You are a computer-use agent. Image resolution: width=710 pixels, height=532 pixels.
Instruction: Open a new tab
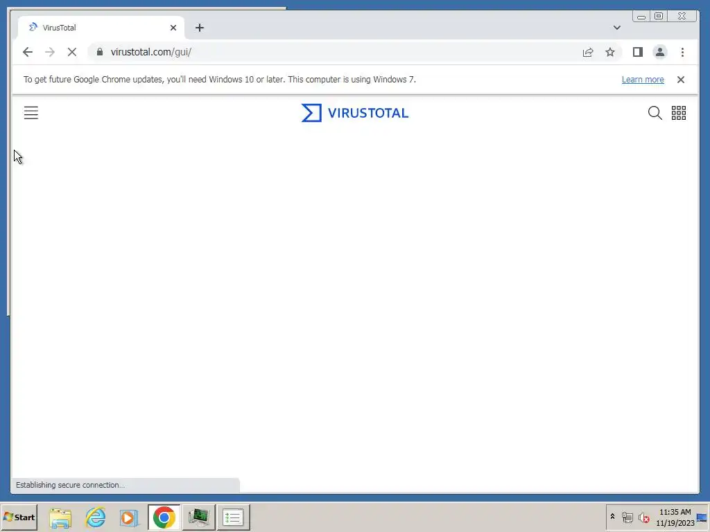199,28
